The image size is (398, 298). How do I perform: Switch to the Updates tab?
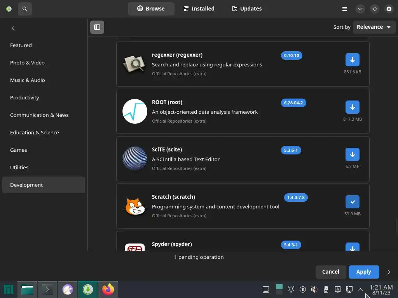click(x=247, y=9)
